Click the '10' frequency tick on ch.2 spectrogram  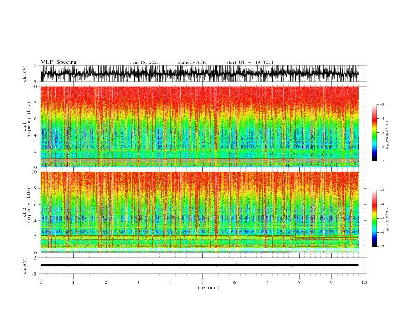pyautogui.click(x=35, y=172)
